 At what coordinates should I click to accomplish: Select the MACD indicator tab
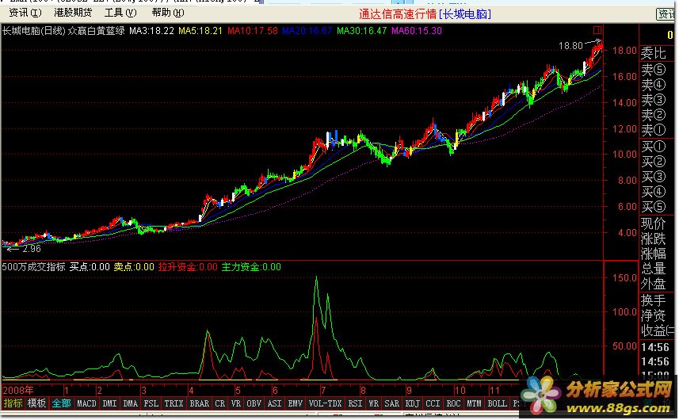point(86,403)
